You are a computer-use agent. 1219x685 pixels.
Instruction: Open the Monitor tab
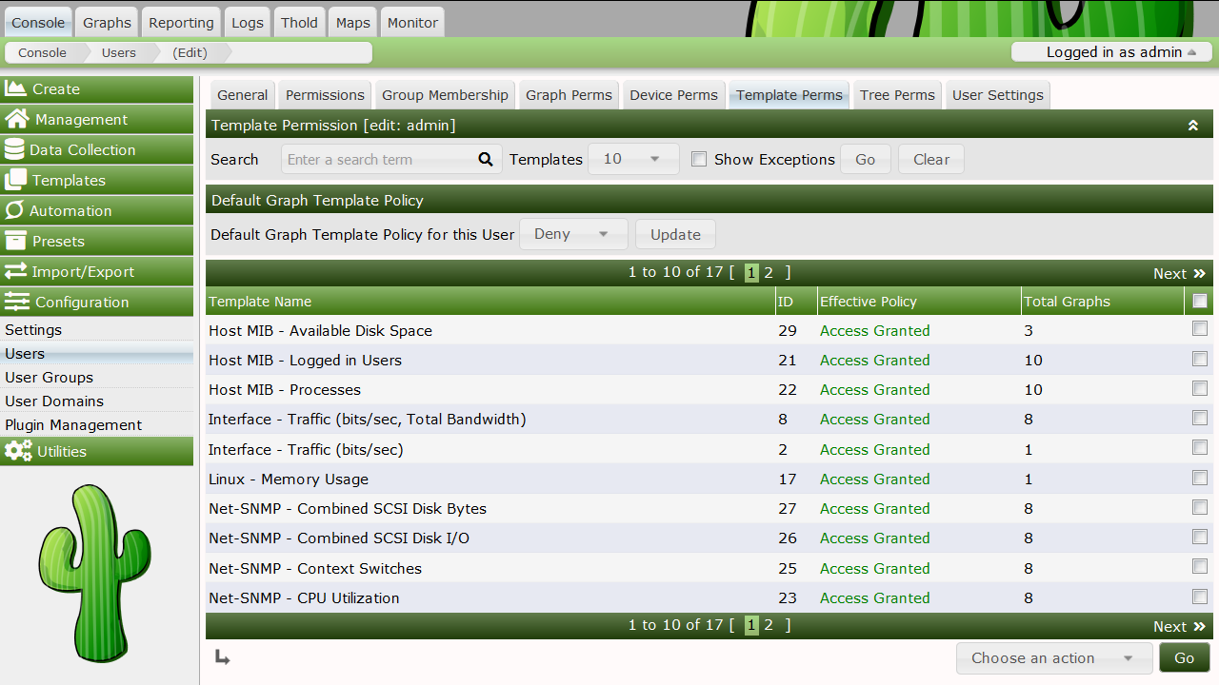click(x=411, y=22)
